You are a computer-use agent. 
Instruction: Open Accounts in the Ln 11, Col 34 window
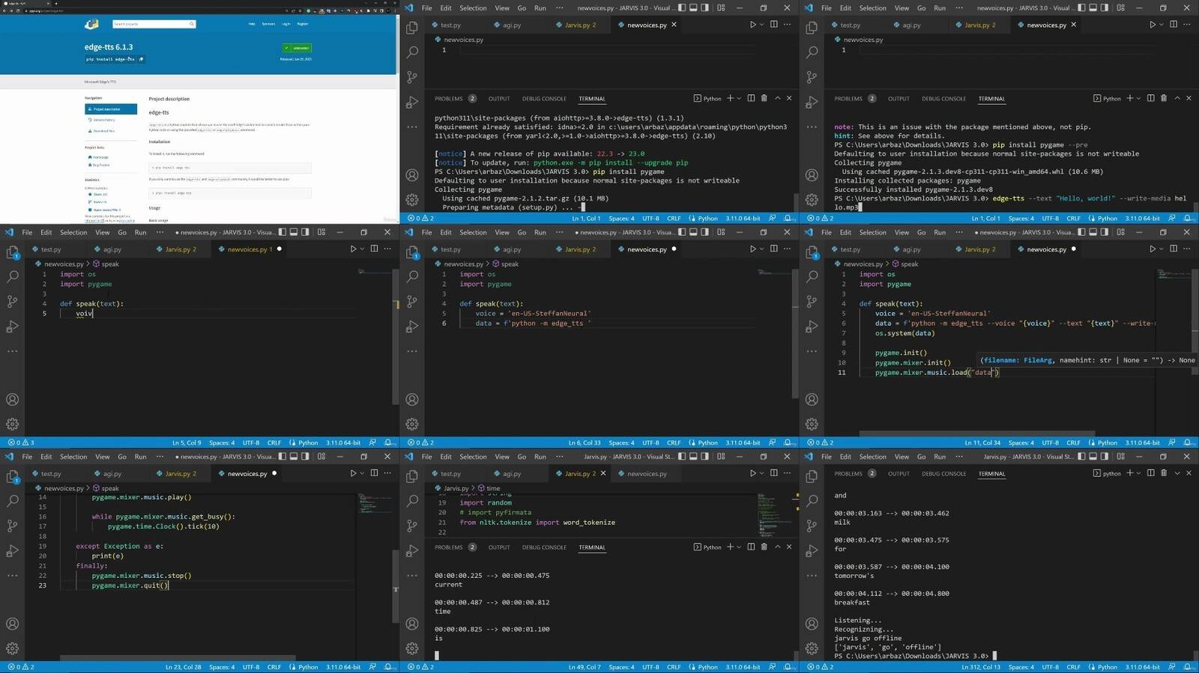tap(812, 400)
